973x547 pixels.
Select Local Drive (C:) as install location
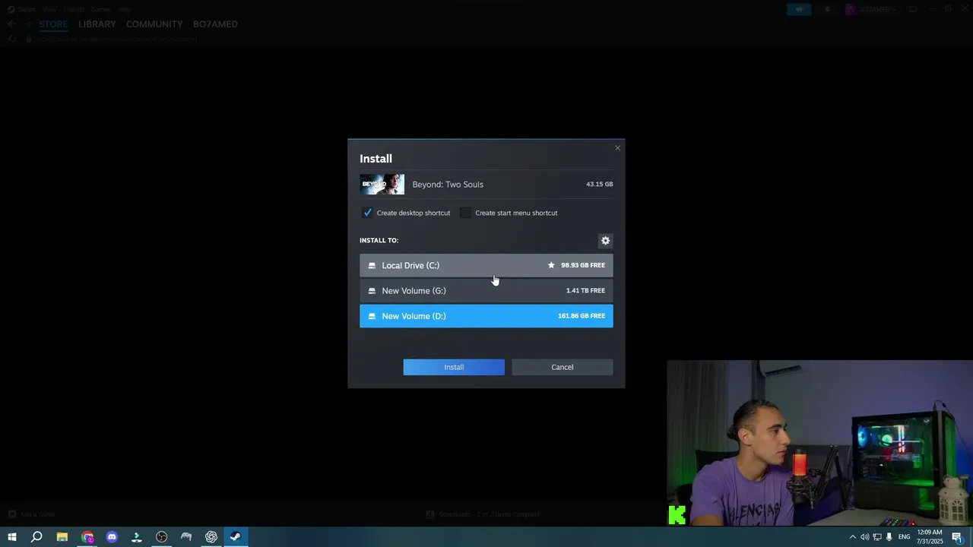[486, 265]
